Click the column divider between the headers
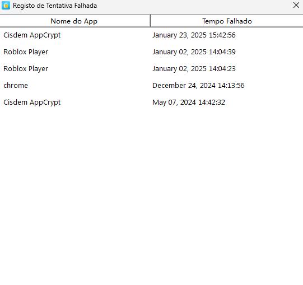Viewport: 303px width, 285px height. pyautogui.click(x=150, y=21)
